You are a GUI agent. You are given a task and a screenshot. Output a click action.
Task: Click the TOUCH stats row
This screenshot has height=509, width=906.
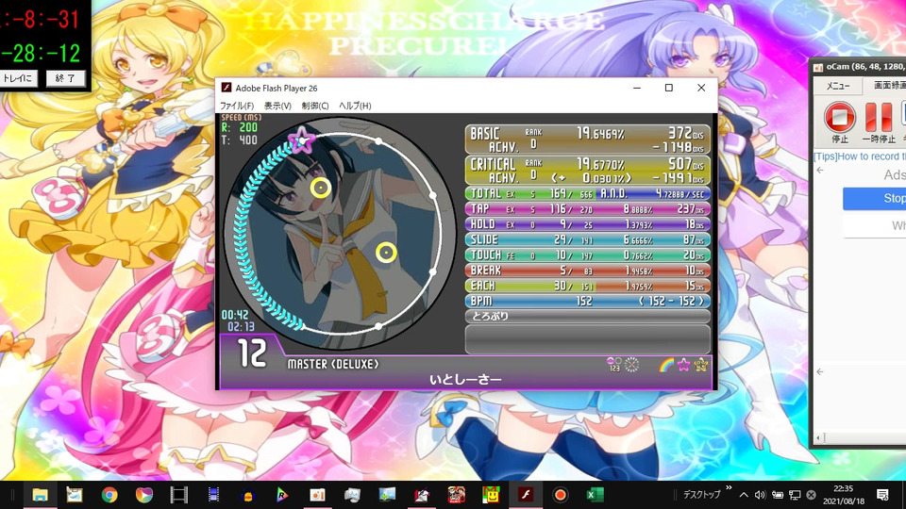pos(588,255)
